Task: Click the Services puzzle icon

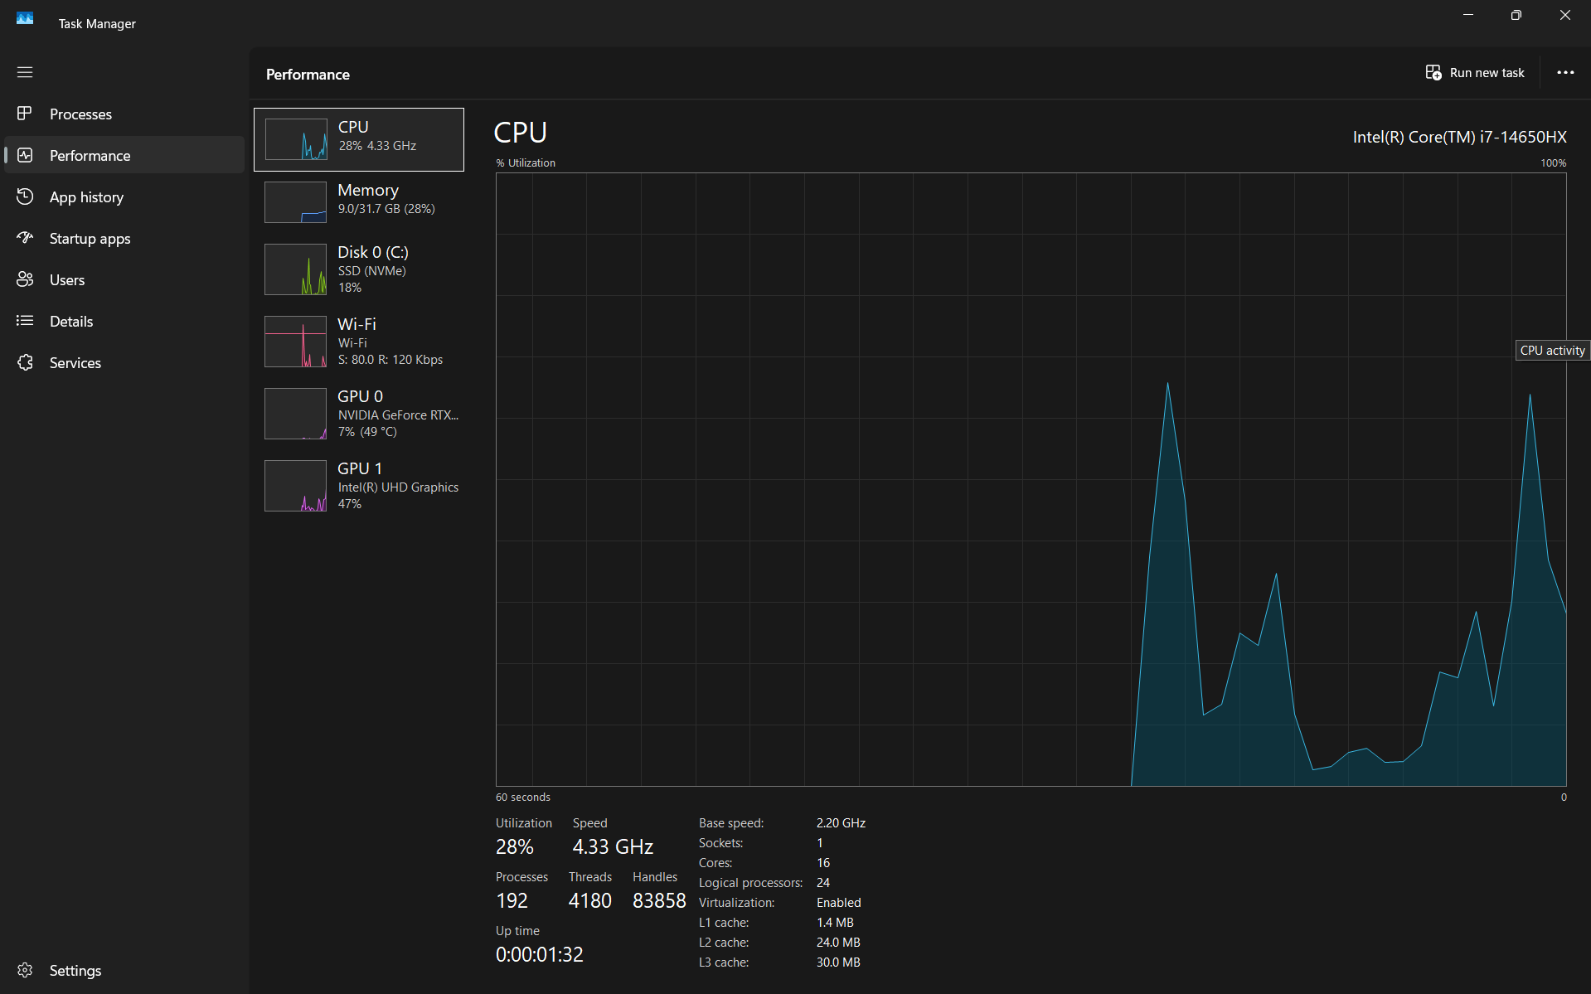Action: click(x=25, y=362)
